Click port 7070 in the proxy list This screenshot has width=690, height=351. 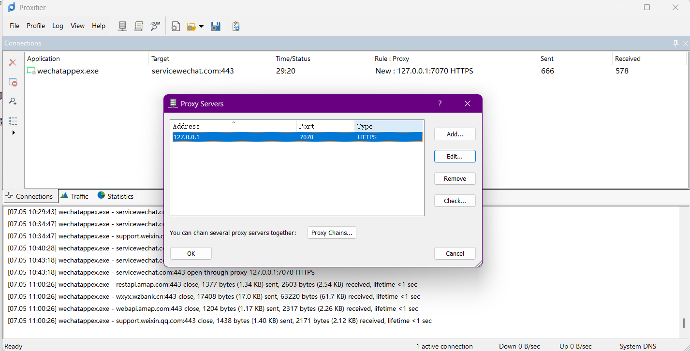pyautogui.click(x=307, y=137)
